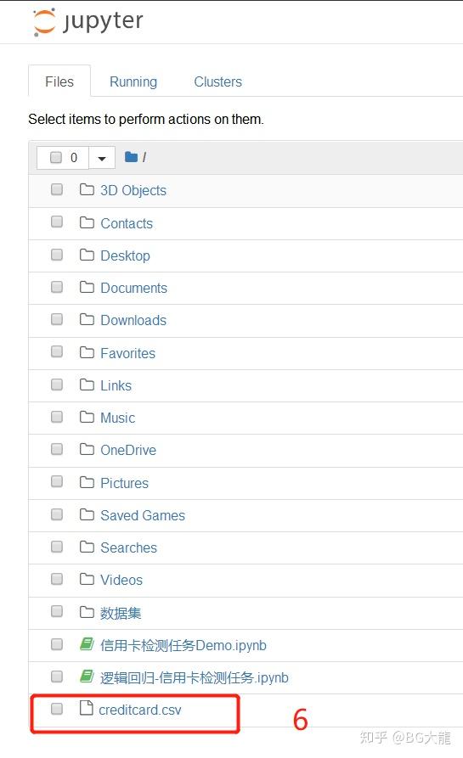Toggle the select-all checkbox in header
The image size is (463, 758).
click(56, 157)
